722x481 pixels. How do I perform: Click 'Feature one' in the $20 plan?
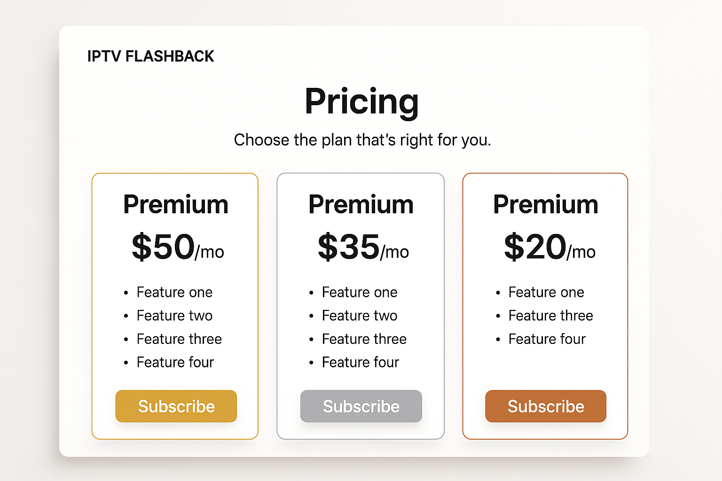pyautogui.click(x=546, y=292)
